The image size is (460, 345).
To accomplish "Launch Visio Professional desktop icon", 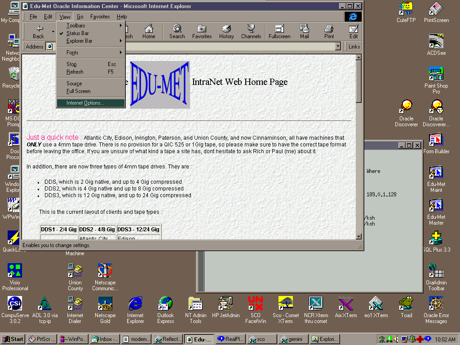I will (15, 277).
